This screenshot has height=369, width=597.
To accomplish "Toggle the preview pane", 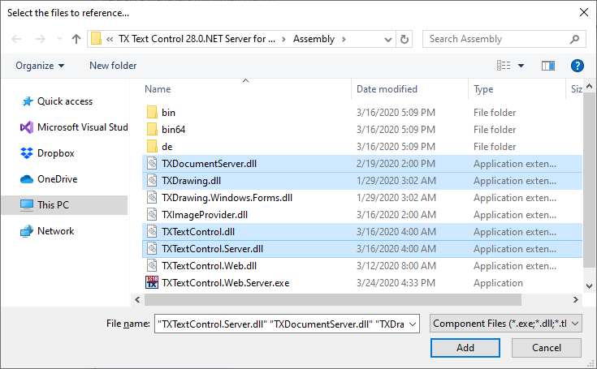I will pos(548,66).
